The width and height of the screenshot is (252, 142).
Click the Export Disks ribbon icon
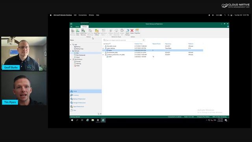point(78,32)
